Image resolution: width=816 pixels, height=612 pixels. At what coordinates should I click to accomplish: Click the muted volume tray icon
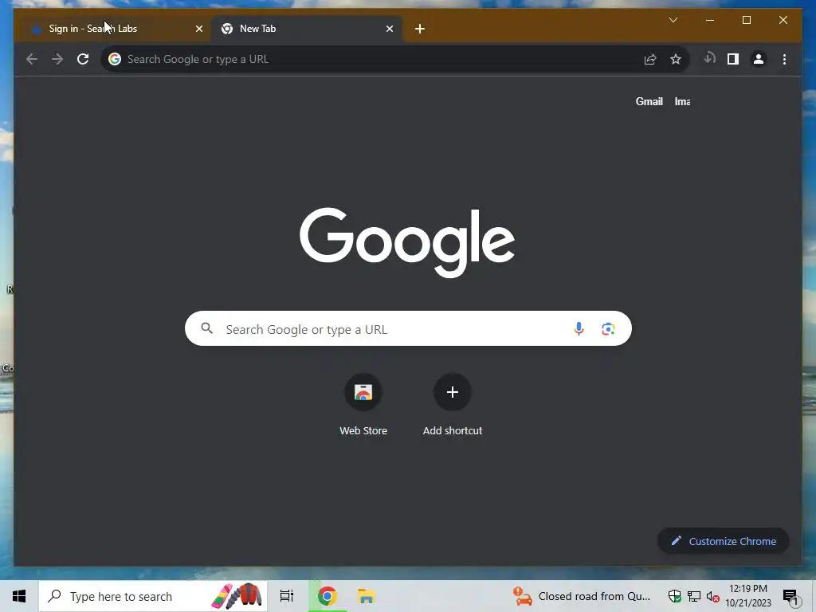(712, 597)
